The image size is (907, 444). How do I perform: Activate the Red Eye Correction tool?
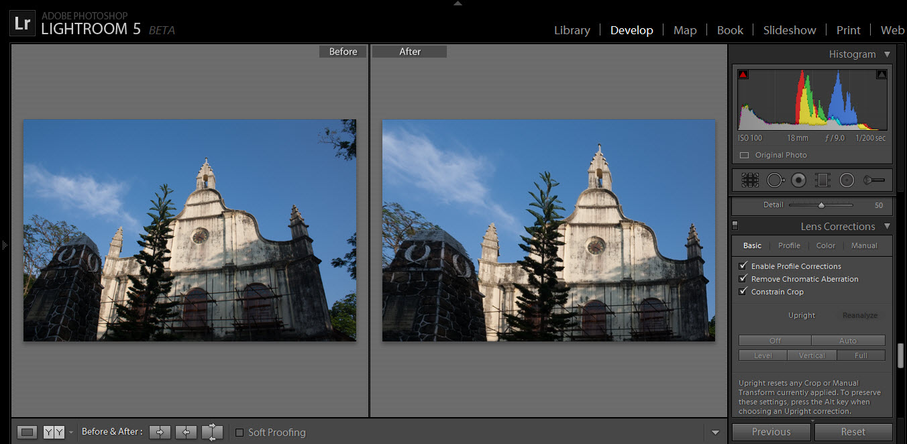coord(798,180)
